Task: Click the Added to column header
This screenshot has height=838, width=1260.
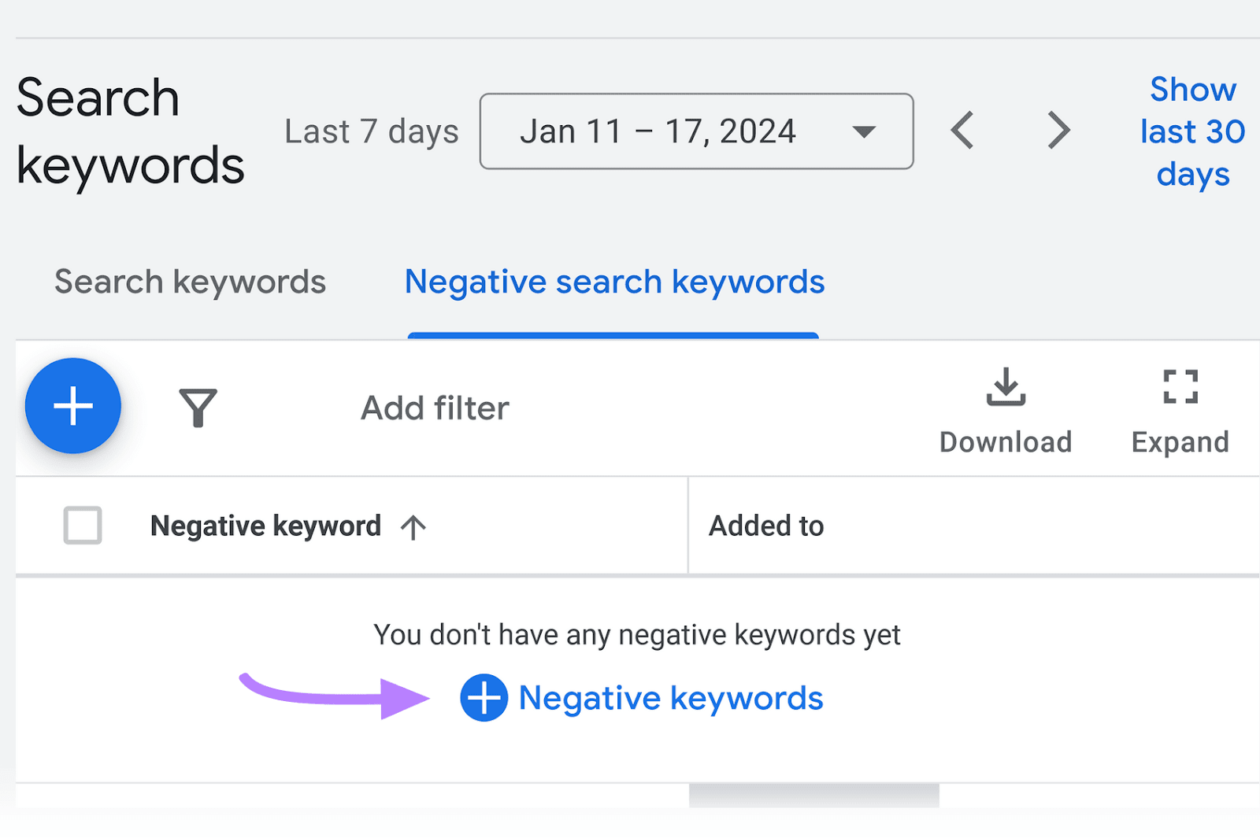Action: tap(765, 526)
